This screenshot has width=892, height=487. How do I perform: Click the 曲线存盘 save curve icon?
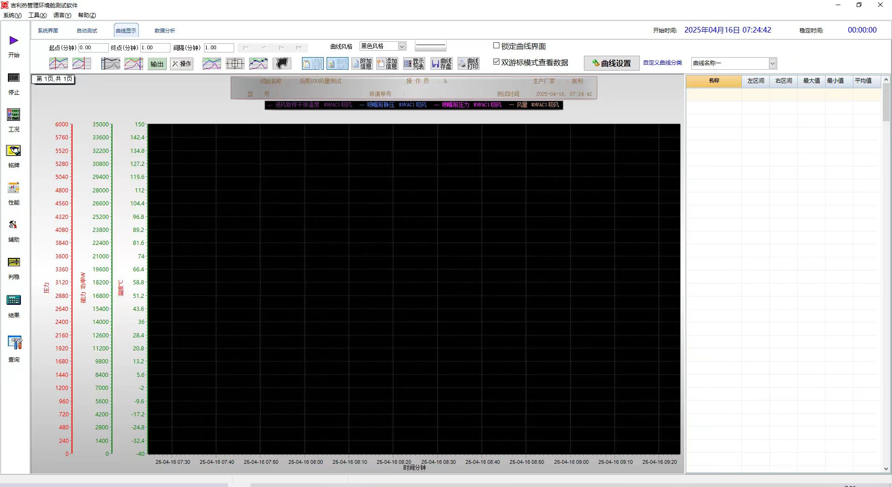[441, 64]
